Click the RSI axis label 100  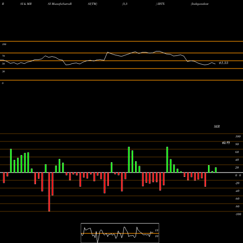click(4, 44)
